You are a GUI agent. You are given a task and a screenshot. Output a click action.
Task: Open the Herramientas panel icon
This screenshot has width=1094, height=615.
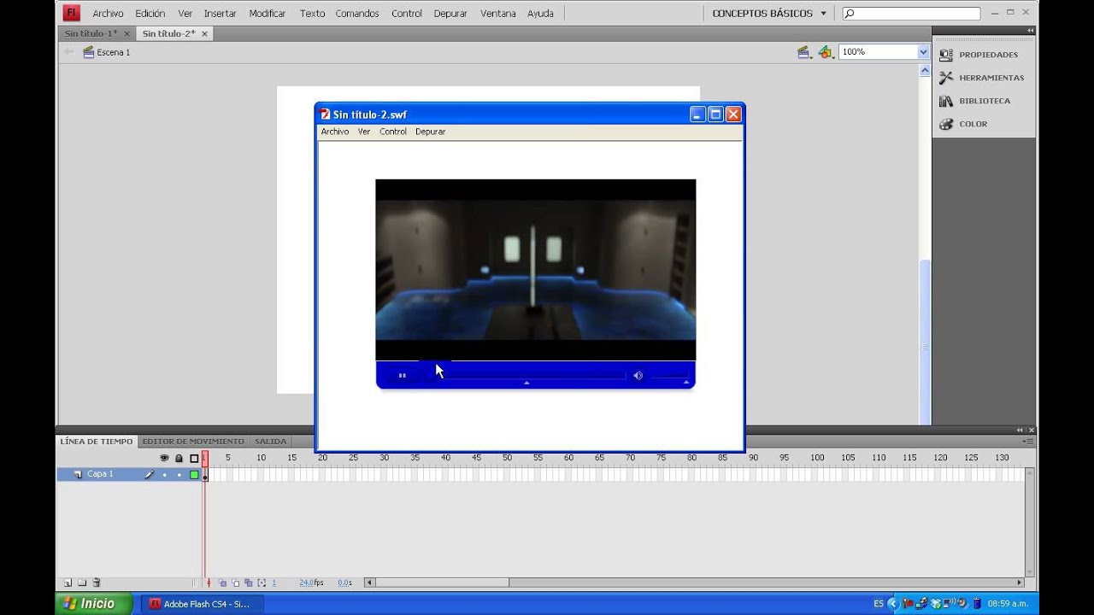pyautogui.click(x=945, y=78)
